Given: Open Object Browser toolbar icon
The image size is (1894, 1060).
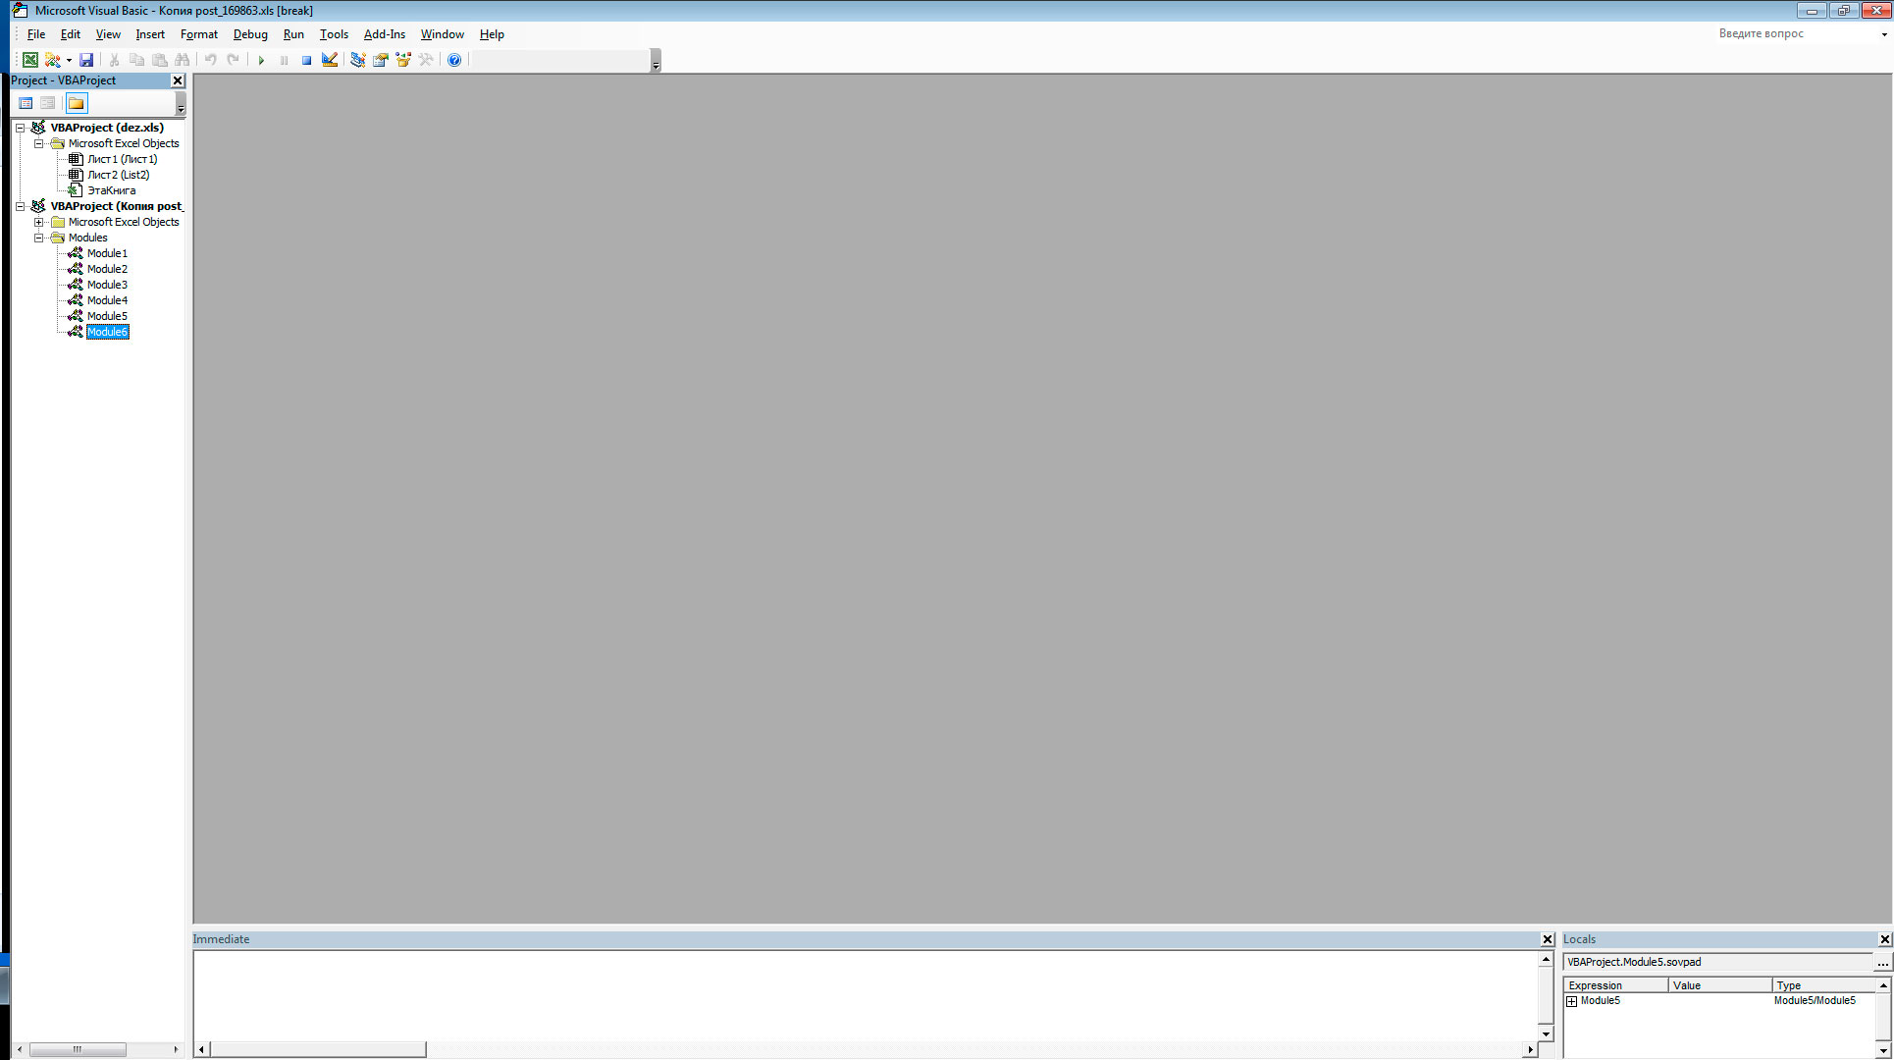Looking at the screenshot, I should pos(403,60).
